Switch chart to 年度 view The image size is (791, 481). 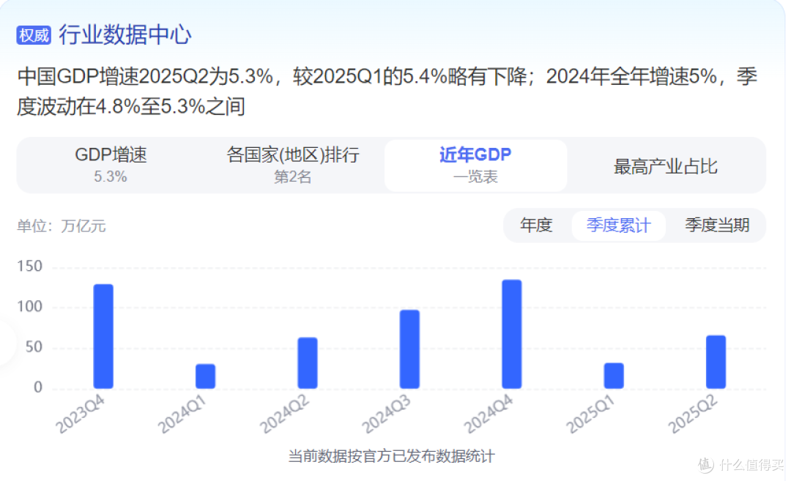pyautogui.click(x=536, y=225)
